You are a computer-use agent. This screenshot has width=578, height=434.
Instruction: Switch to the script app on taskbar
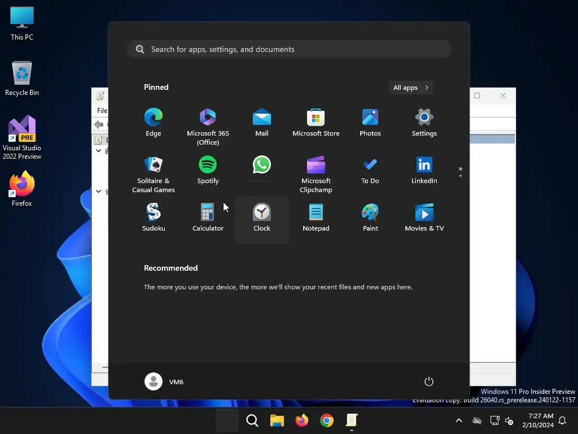[x=352, y=420]
